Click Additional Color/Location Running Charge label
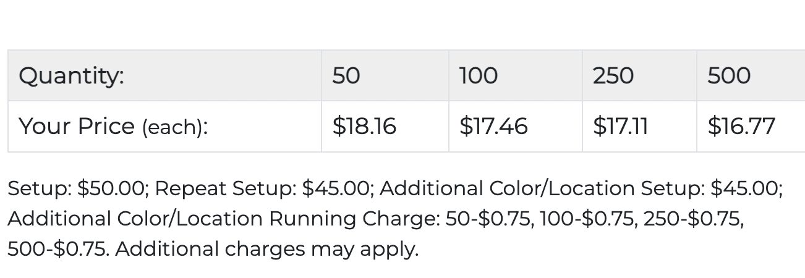805x278 pixels. point(224,219)
